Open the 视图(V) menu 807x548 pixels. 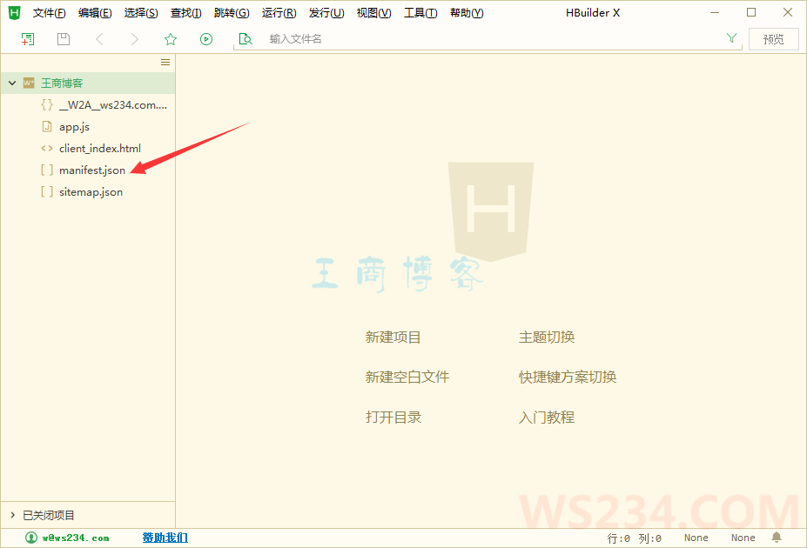[x=374, y=13]
